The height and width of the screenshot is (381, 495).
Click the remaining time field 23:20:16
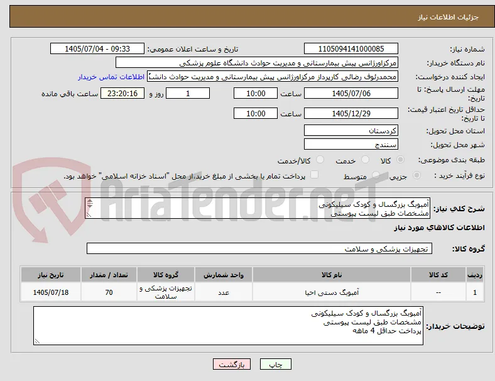[x=122, y=94]
